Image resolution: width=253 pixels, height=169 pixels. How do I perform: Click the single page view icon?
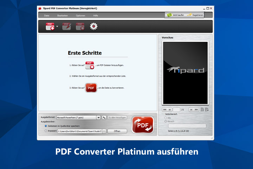pyautogui.click(x=202, y=109)
